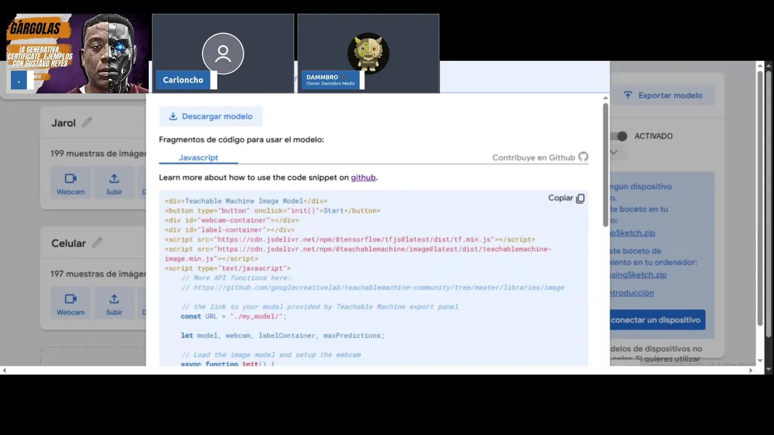Click the Subir label under Jarol

[114, 192]
